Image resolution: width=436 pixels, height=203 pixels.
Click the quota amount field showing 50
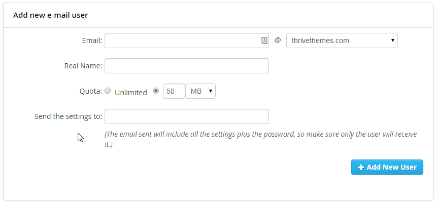[x=174, y=91]
